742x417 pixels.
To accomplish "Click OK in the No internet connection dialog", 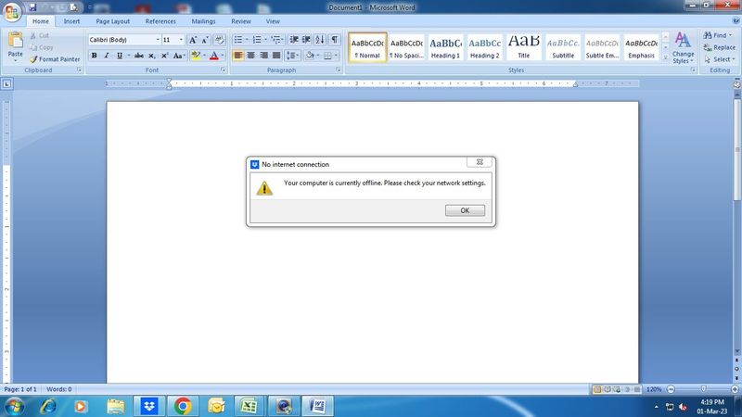I will [x=465, y=210].
